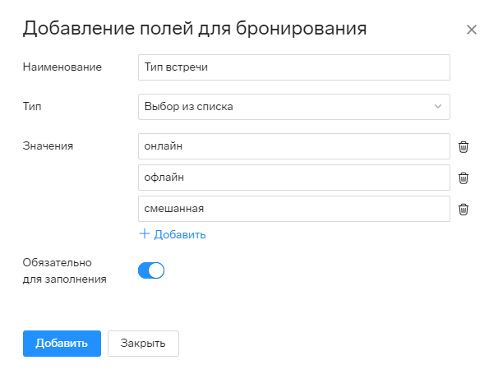Click the 'Наименование' field label

(62, 67)
